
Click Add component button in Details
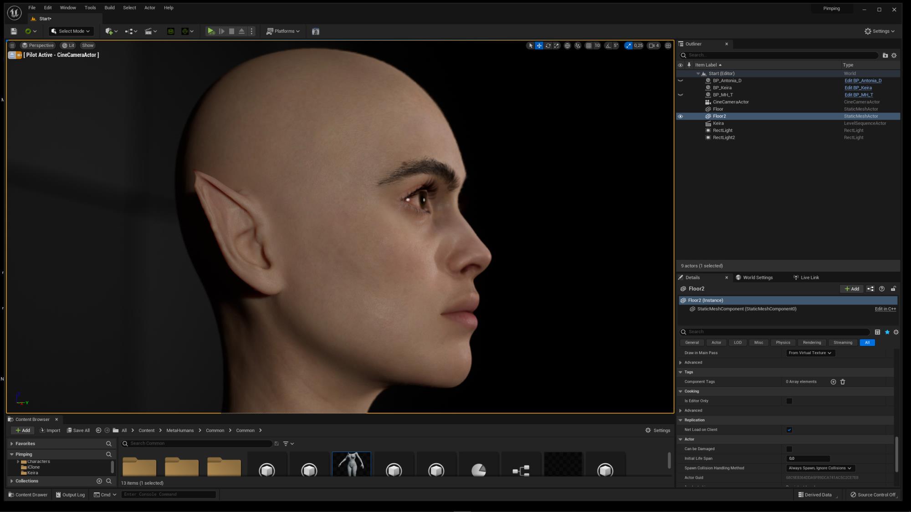pyautogui.click(x=852, y=289)
